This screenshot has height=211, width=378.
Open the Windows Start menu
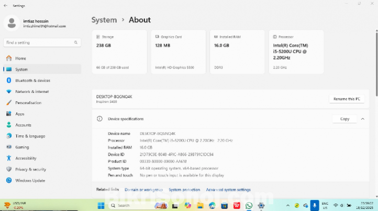coord(101,205)
